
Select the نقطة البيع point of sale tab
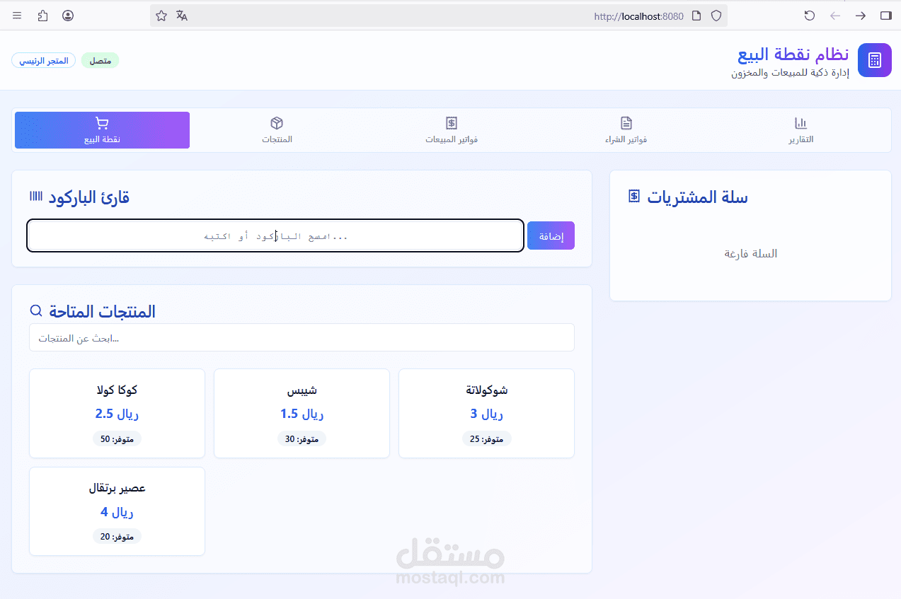[x=102, y=130]
